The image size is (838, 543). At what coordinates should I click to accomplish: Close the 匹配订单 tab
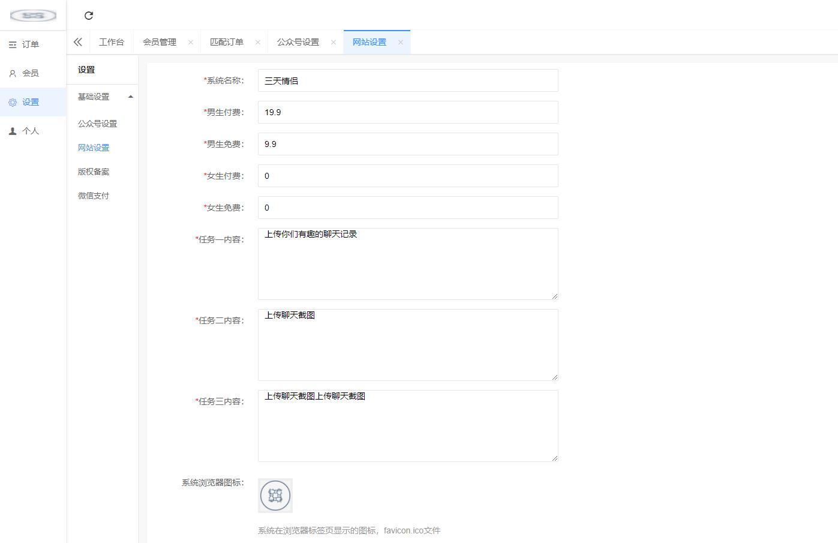(x=258, y=42)
